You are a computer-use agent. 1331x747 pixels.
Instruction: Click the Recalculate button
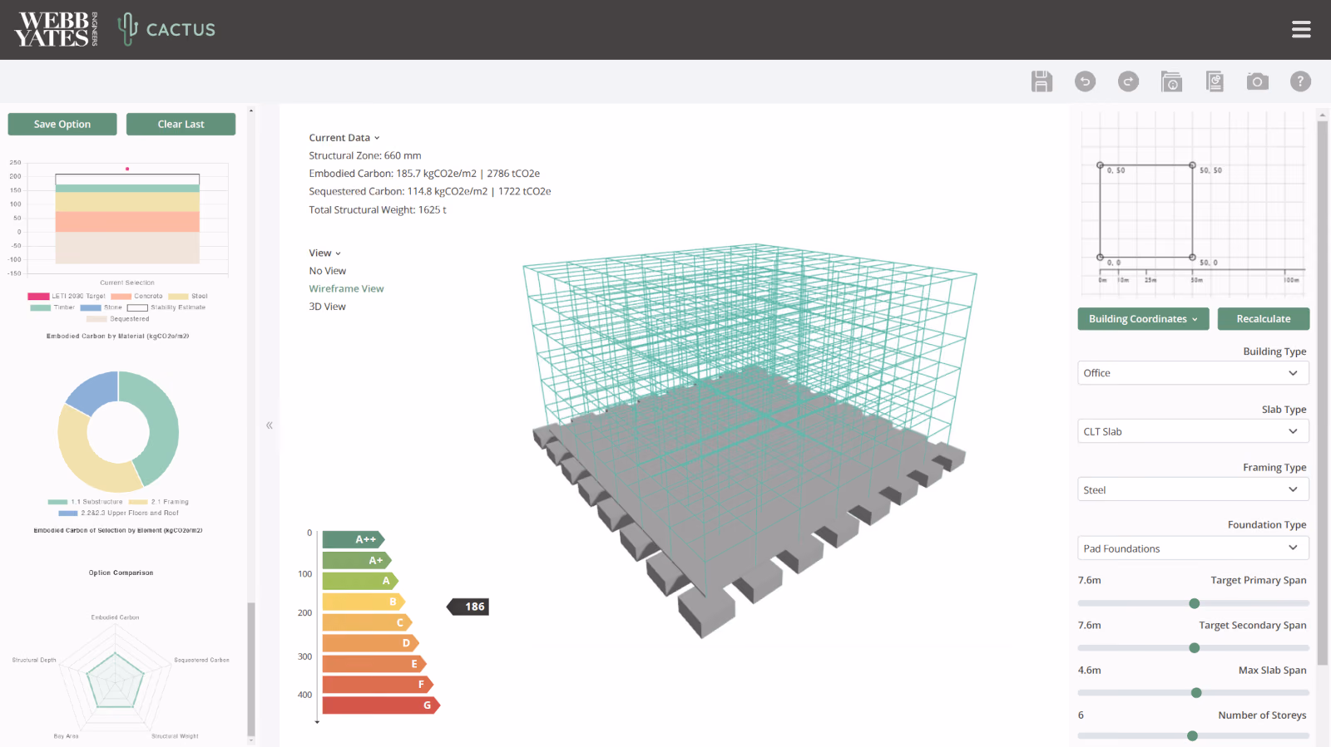pos(1263,318)
